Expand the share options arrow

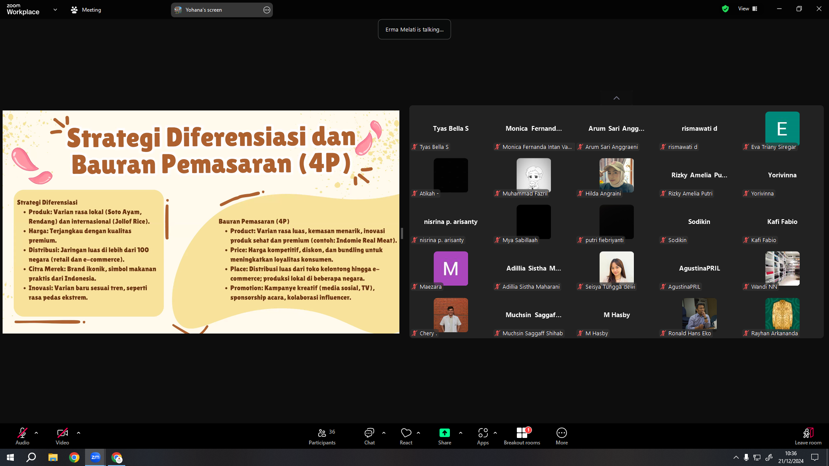[461, 433]
